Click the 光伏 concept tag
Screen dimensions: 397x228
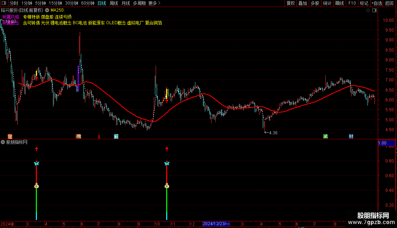45,23
